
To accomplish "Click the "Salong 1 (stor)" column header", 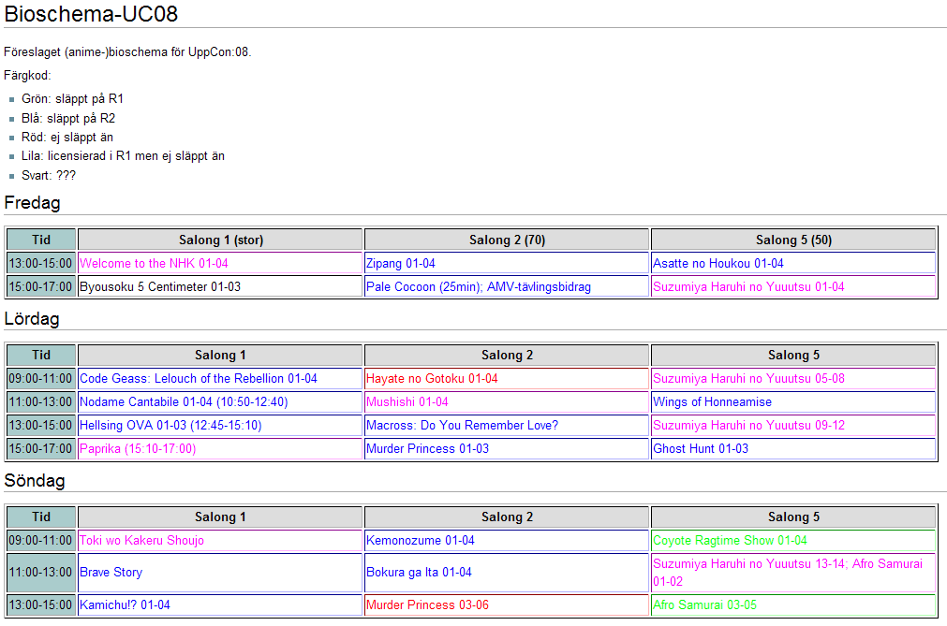I will tap(220, 240).
